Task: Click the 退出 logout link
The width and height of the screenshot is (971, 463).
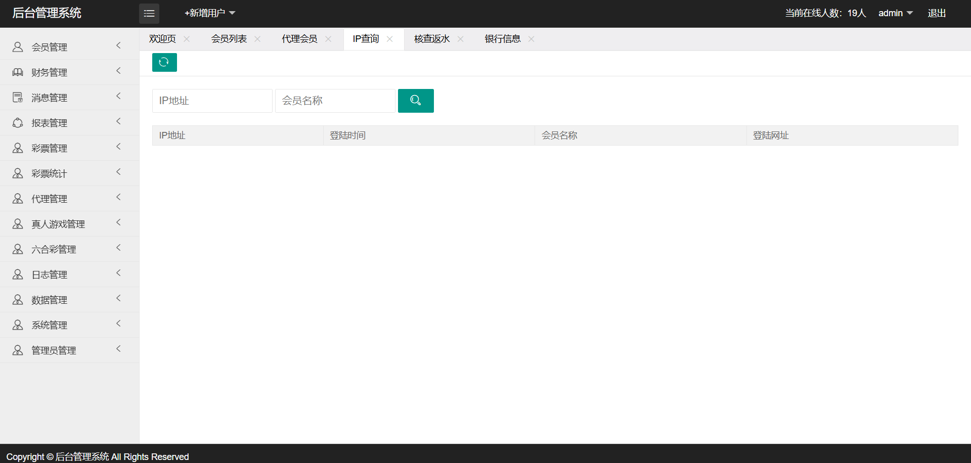Action: 937,13
